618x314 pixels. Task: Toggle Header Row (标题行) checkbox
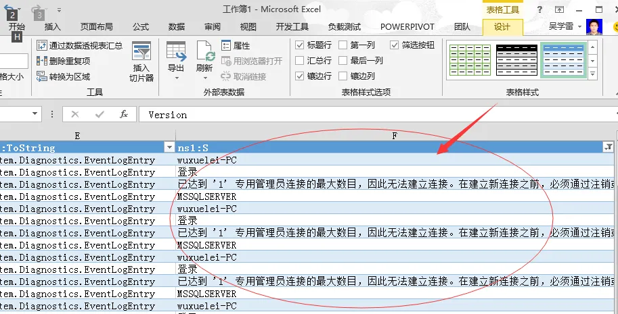300,45
